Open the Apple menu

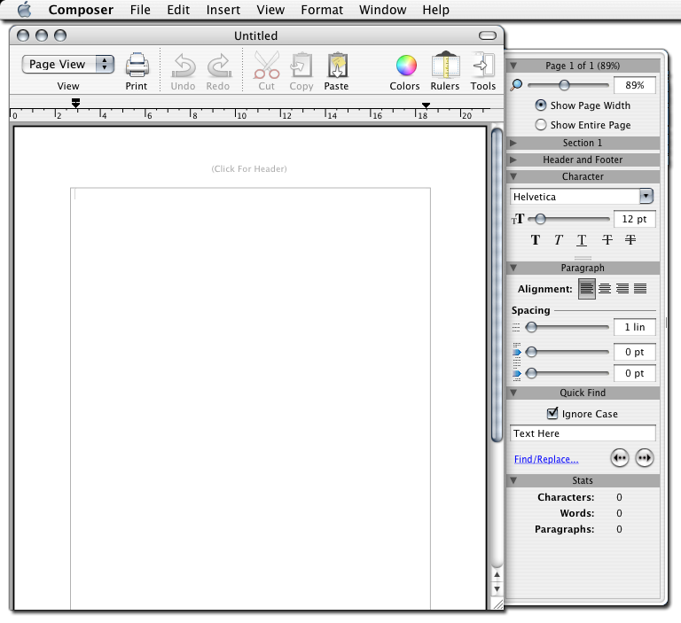(25, 10)
